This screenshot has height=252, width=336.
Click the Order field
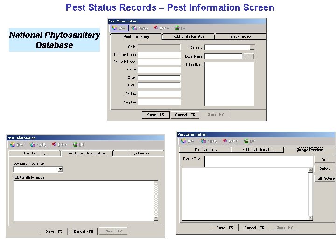tap(159, 78)
